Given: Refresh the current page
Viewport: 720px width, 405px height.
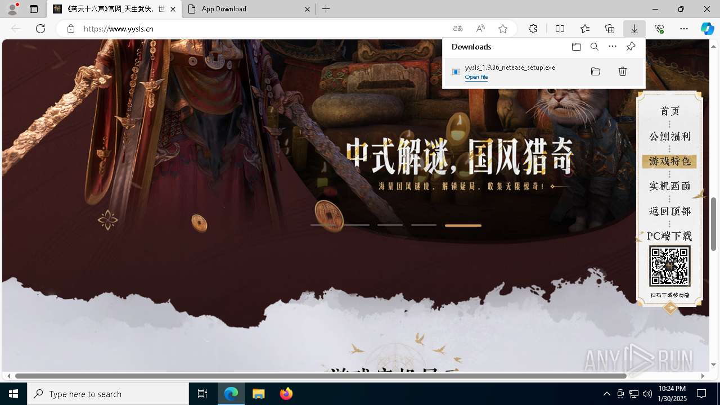Looking at the screenshot, I should (x=40, y=29).
